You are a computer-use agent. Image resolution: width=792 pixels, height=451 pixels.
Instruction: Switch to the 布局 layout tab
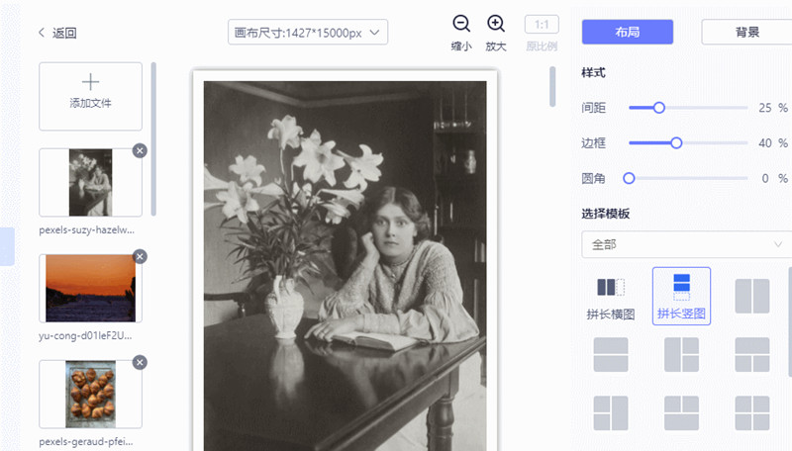click(x=627, y=32)
